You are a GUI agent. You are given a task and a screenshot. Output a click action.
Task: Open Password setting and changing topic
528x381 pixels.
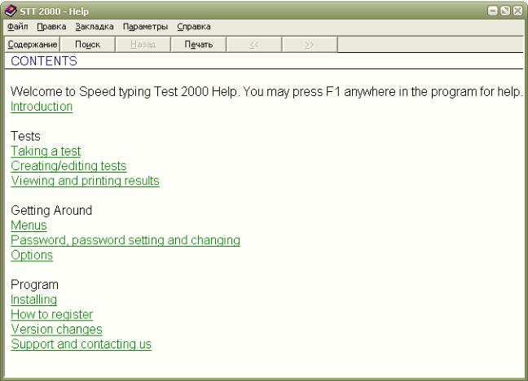(125, 240)
